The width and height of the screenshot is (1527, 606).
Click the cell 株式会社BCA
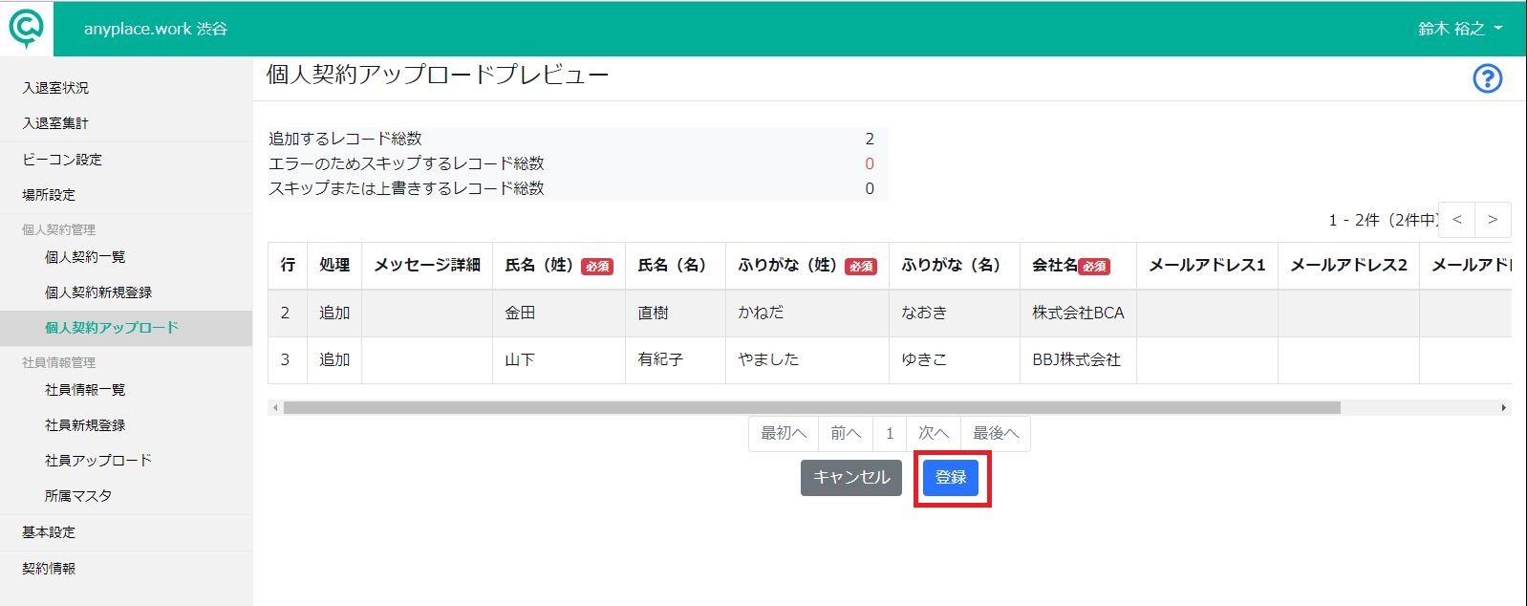click(x=1078, y=314)
